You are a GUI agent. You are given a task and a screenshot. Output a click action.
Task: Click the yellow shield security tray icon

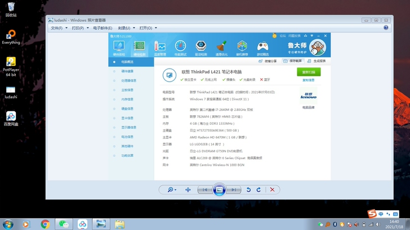(342, 224)
